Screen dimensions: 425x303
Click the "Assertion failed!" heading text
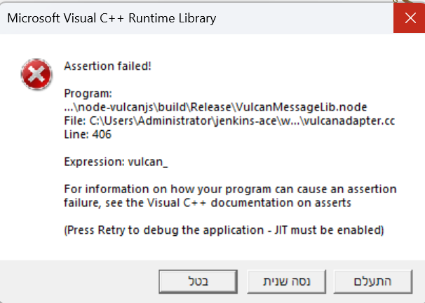(107, 66)
